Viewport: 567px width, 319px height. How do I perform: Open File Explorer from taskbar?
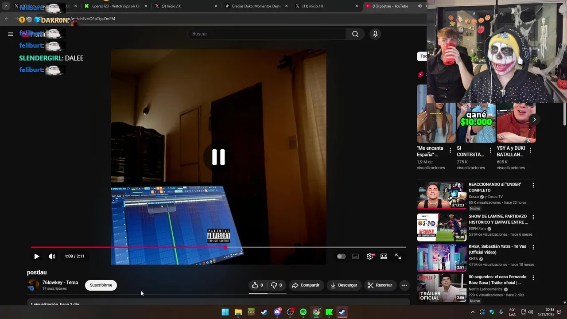[238, 312]
